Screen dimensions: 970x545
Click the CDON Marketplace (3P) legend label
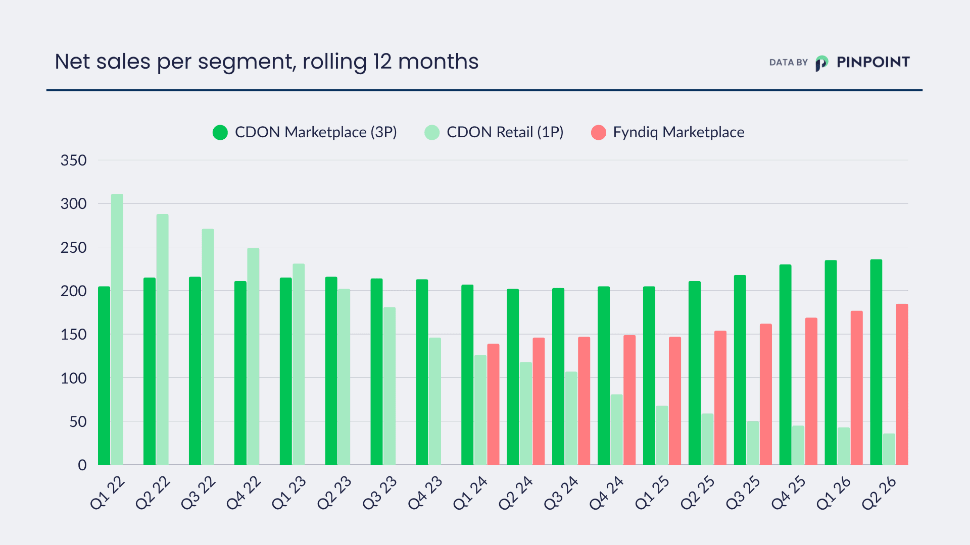(x=316, y=132)
